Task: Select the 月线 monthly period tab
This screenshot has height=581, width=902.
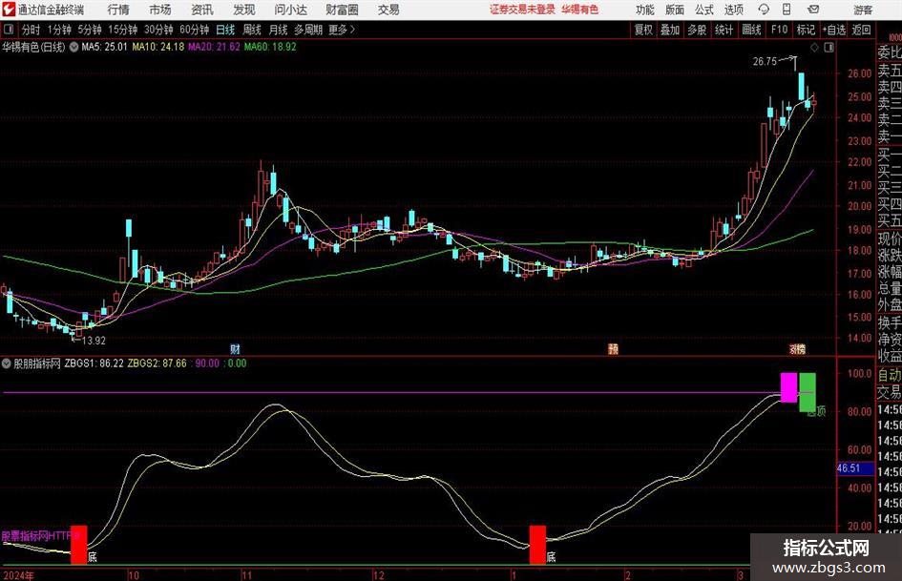Action: coord(278,30)
